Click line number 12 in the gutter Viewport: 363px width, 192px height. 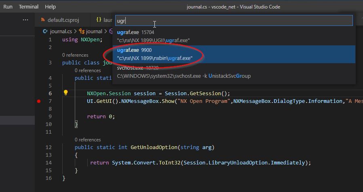click(x=49, y=147)
